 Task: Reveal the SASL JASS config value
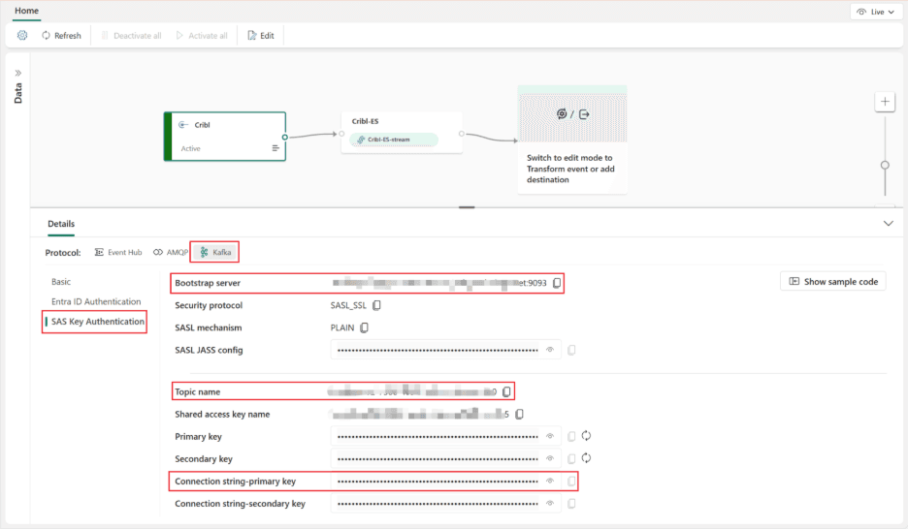click(550, 350)
